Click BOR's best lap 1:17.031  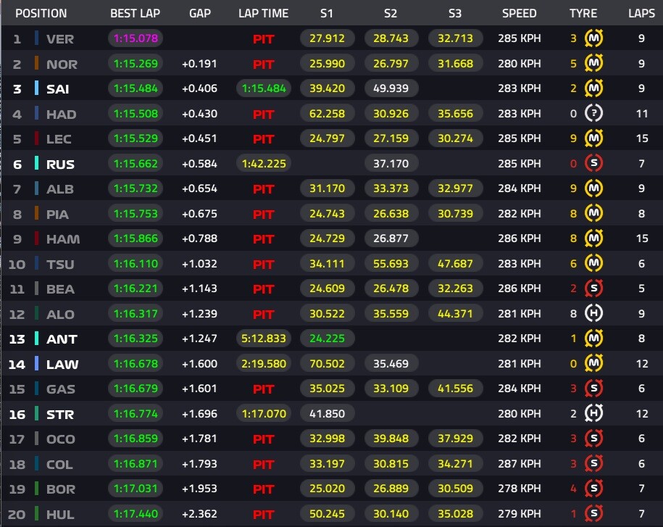[135, 489]
